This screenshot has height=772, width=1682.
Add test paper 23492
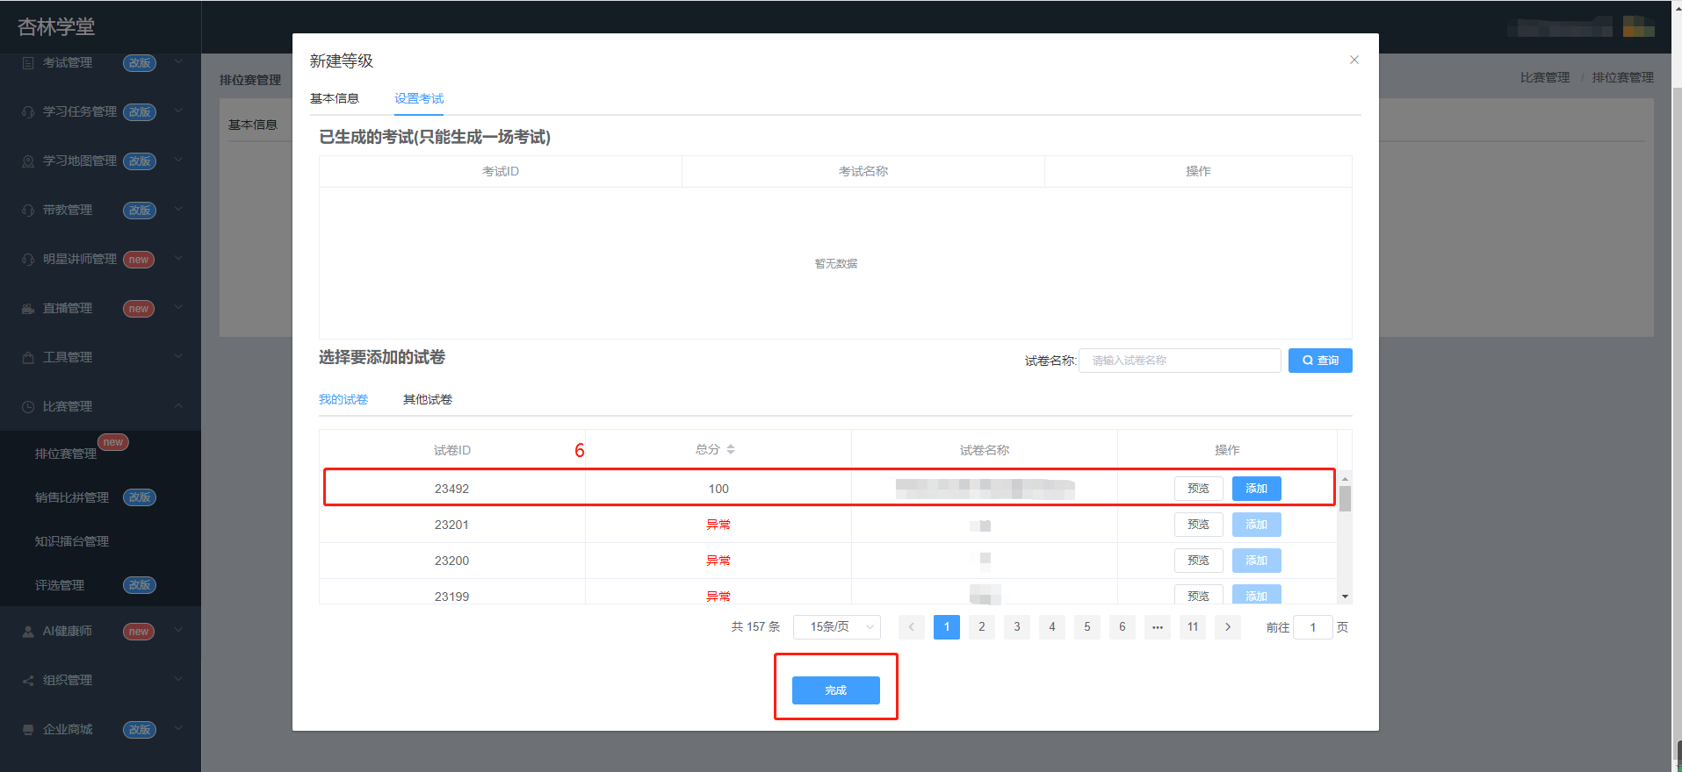1257,489
